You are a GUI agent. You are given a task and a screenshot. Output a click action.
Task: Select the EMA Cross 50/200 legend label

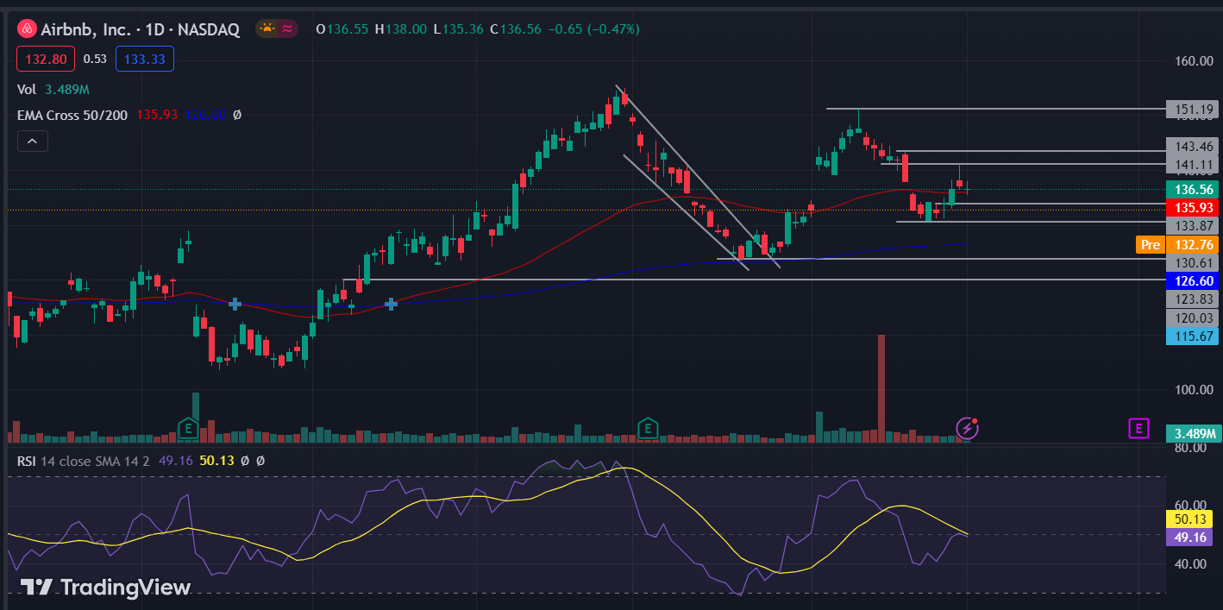[73, 115]
